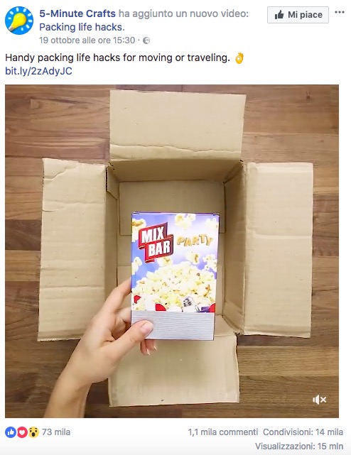The height and width of the screenshot is (455, 351).
Task: Click the 5-Minute Crafts page name
Action: [77, 13]
